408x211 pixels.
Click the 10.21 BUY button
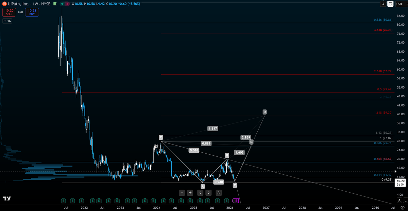click(x=32, y=12)
